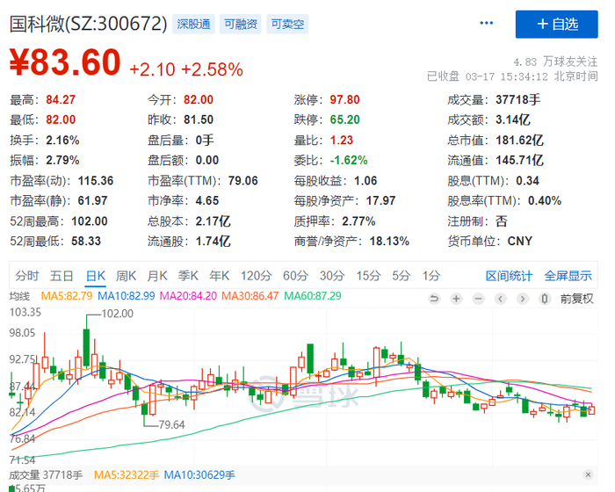Click the 均线 indicator label
The width and height of the screenshot is (615, 492).
[x=19, y=296]
